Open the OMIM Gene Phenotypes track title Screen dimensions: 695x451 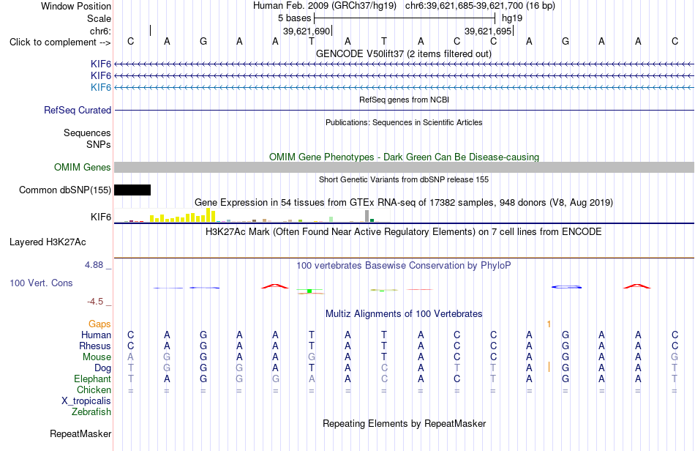point(404,157)
